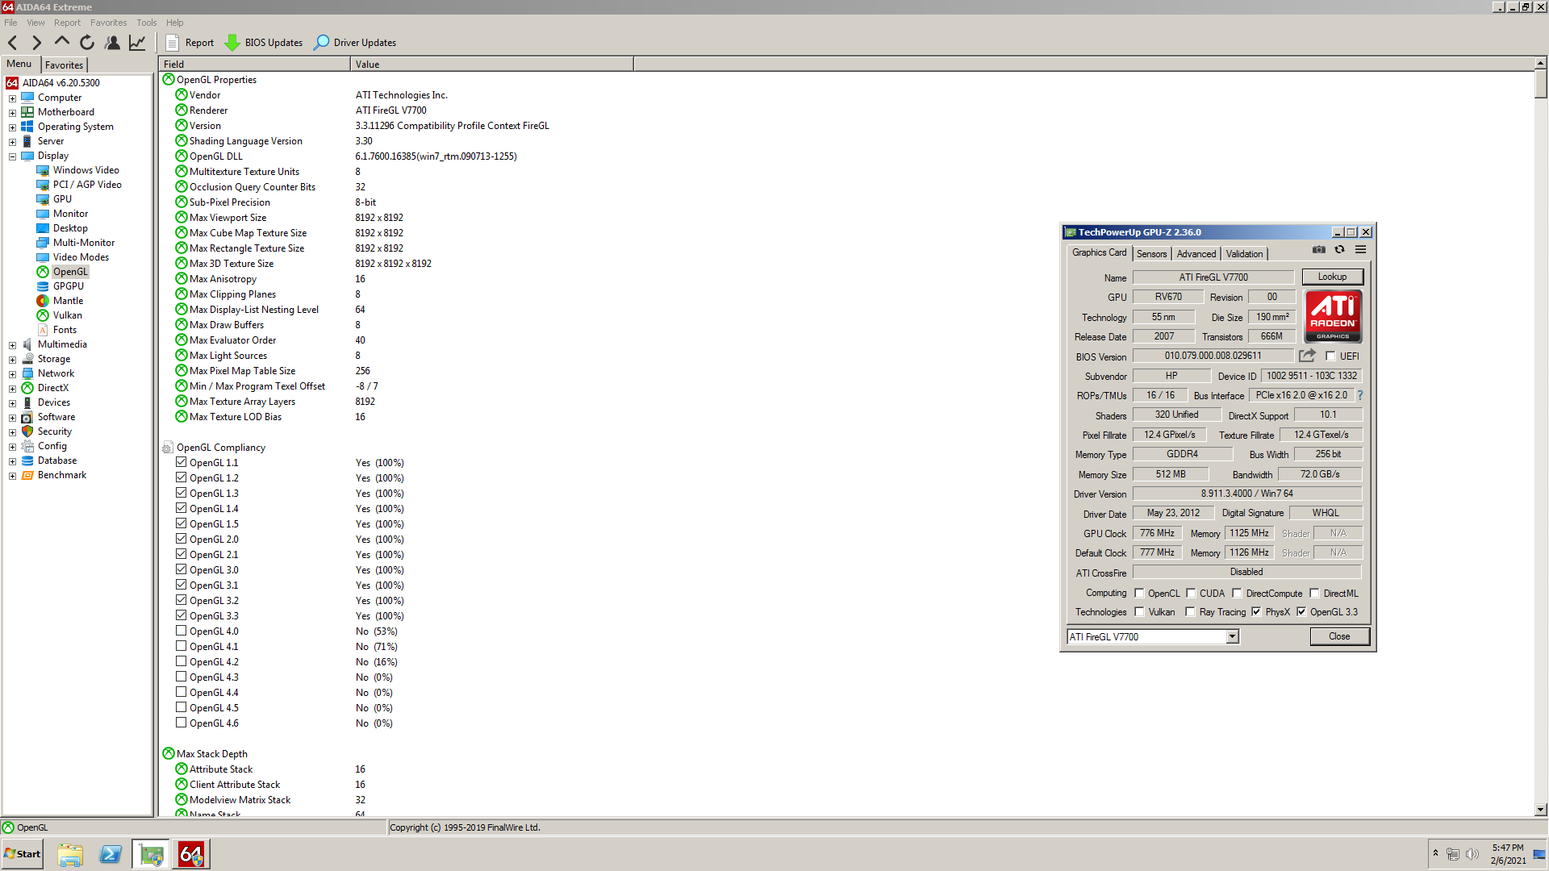1549x871 pixels.
Task: Open the graph chart icon in the toolbar
Action: [x=138, y=43]
